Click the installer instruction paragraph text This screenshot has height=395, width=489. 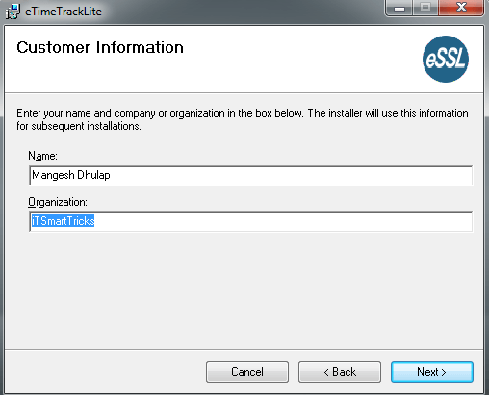pos(243,119)
